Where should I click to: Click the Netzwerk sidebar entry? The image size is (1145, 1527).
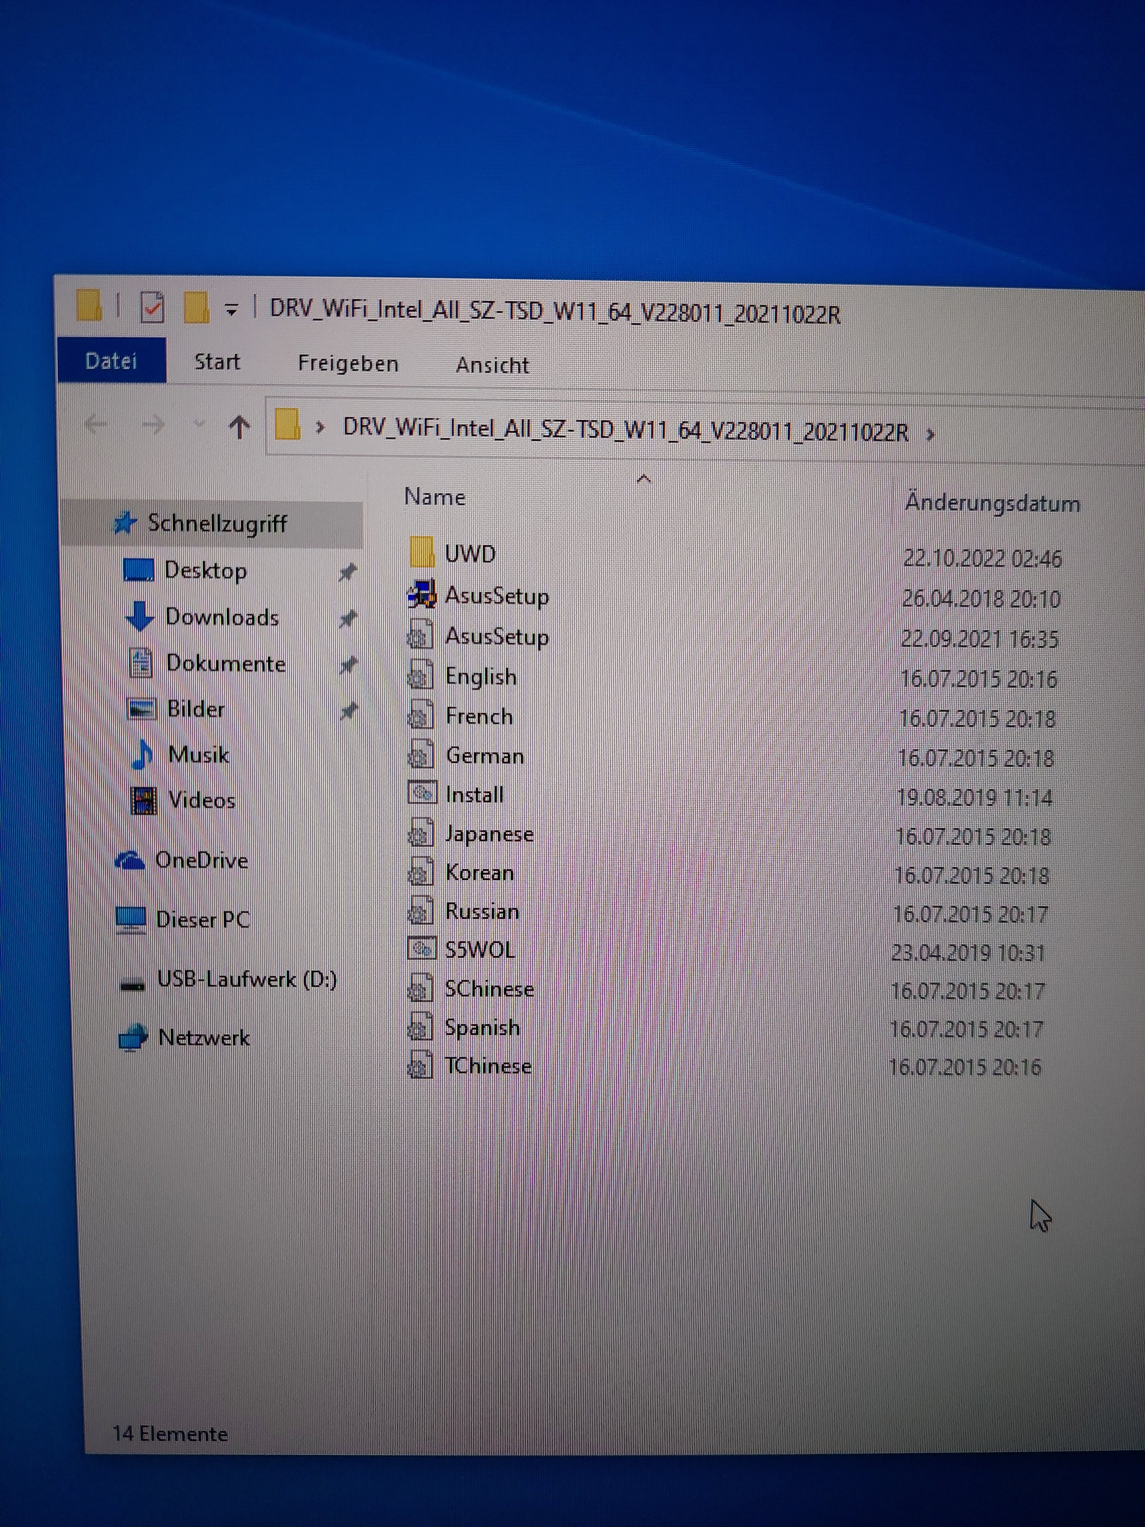click(x=203, y=1038)
